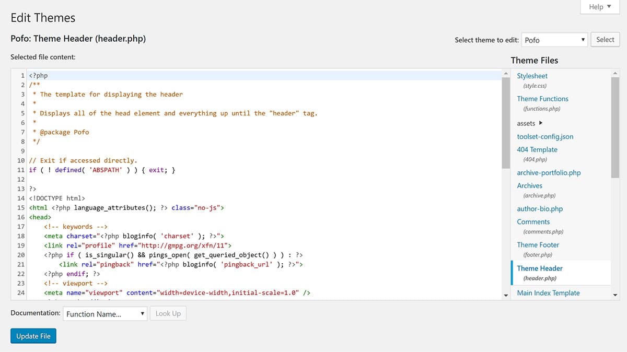
Task: Open toolset-config.json file
Action: 545,136
